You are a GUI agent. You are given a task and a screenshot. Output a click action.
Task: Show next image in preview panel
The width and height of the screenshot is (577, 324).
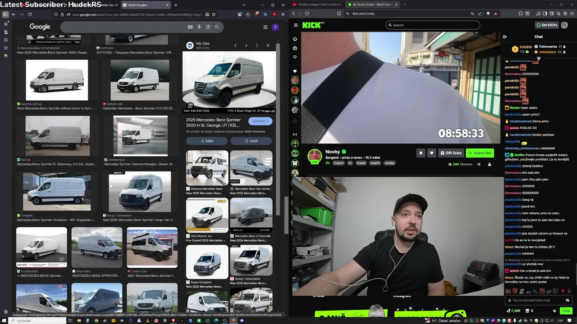click(246, 45)
